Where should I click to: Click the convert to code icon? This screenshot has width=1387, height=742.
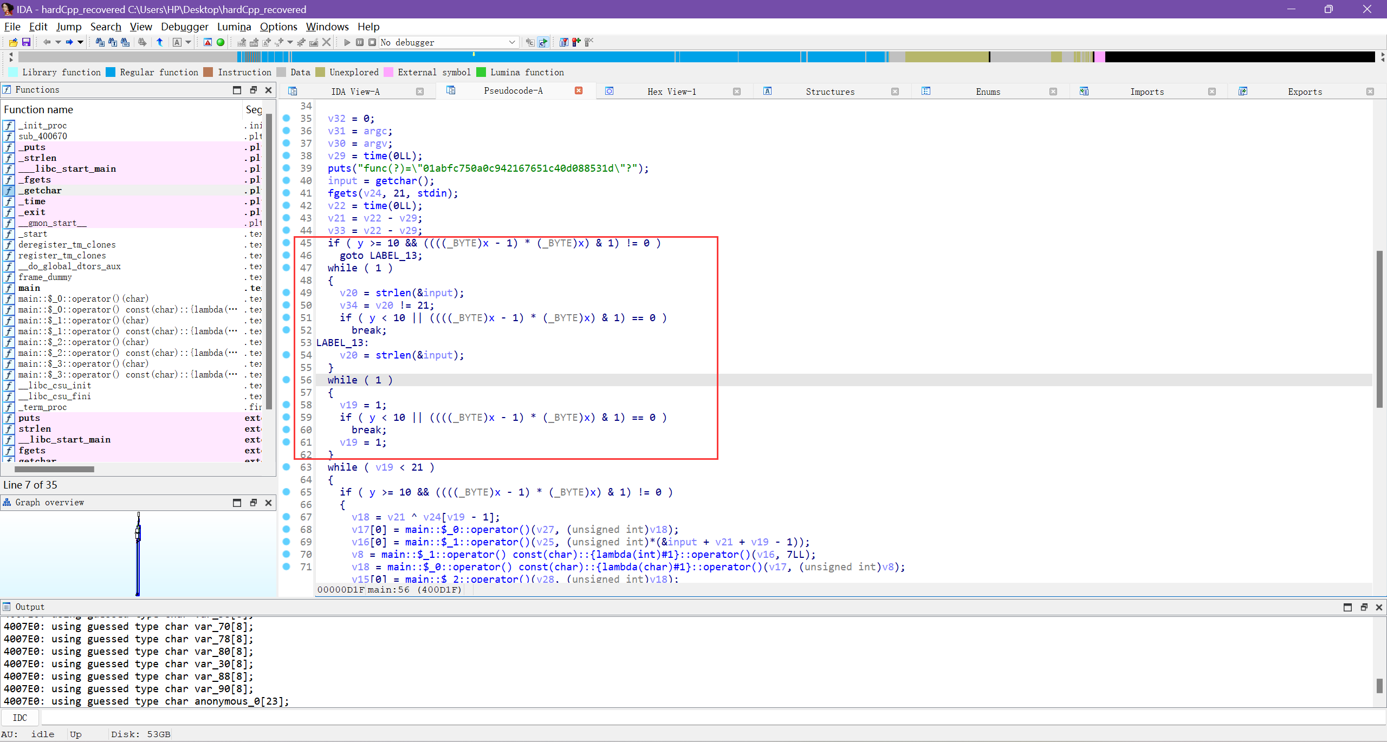pyautogui.click(x=242, y=42)
